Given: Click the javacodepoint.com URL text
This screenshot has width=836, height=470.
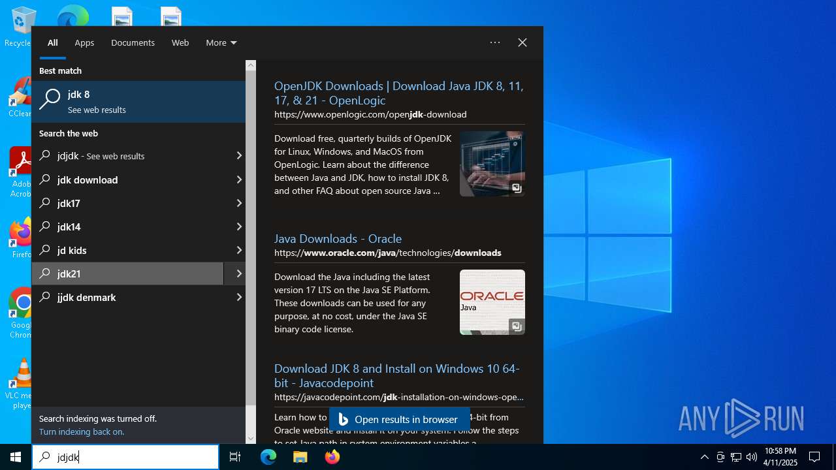Looking at the screenshot, I should [399, 397].
